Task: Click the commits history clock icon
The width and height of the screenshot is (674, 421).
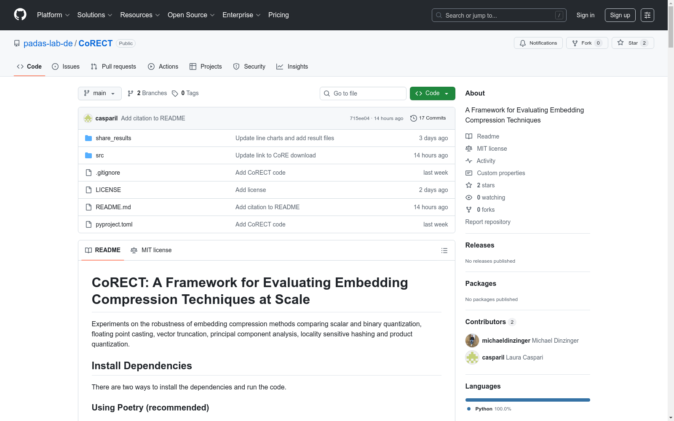Action: point(414,118)
